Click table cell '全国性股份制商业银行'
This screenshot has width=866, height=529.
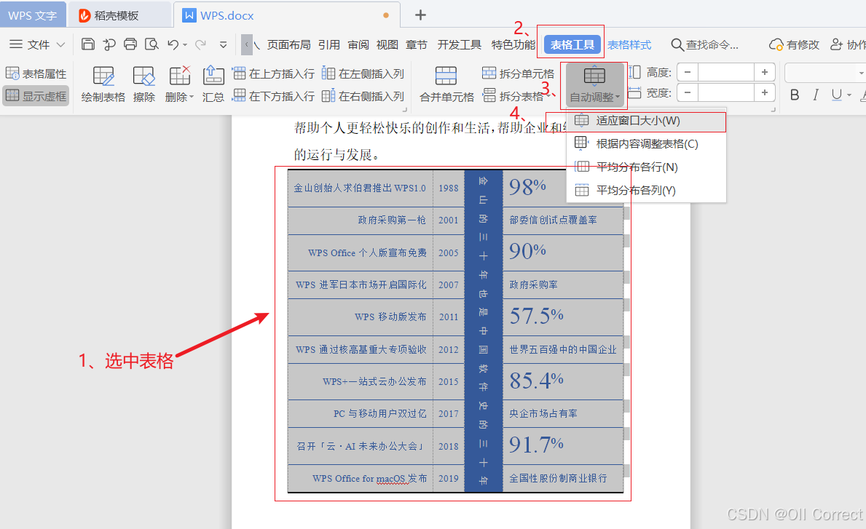558,478
